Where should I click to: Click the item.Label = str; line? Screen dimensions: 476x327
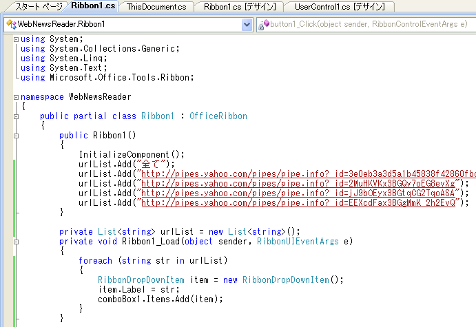pos(138,289)
